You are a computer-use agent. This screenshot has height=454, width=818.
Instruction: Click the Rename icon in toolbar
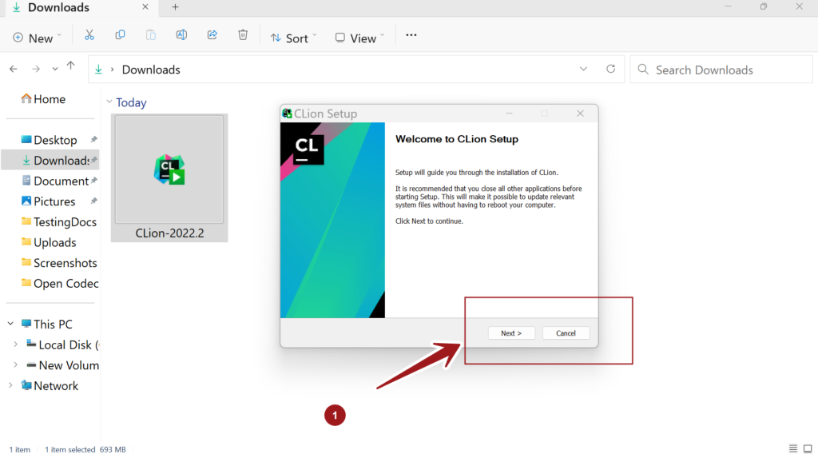point(181,36)
